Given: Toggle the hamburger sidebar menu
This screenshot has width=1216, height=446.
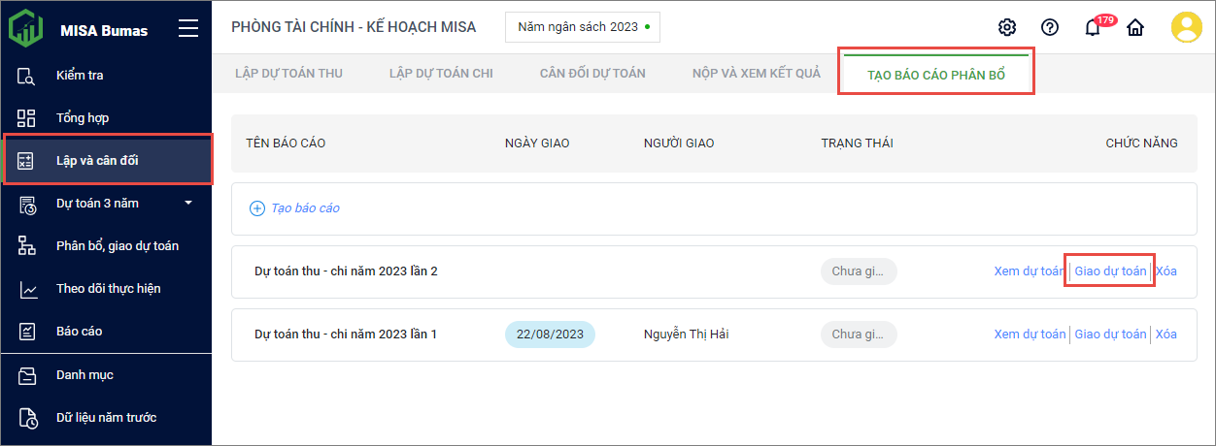Looking at the screenshot, I should point(188,29).
